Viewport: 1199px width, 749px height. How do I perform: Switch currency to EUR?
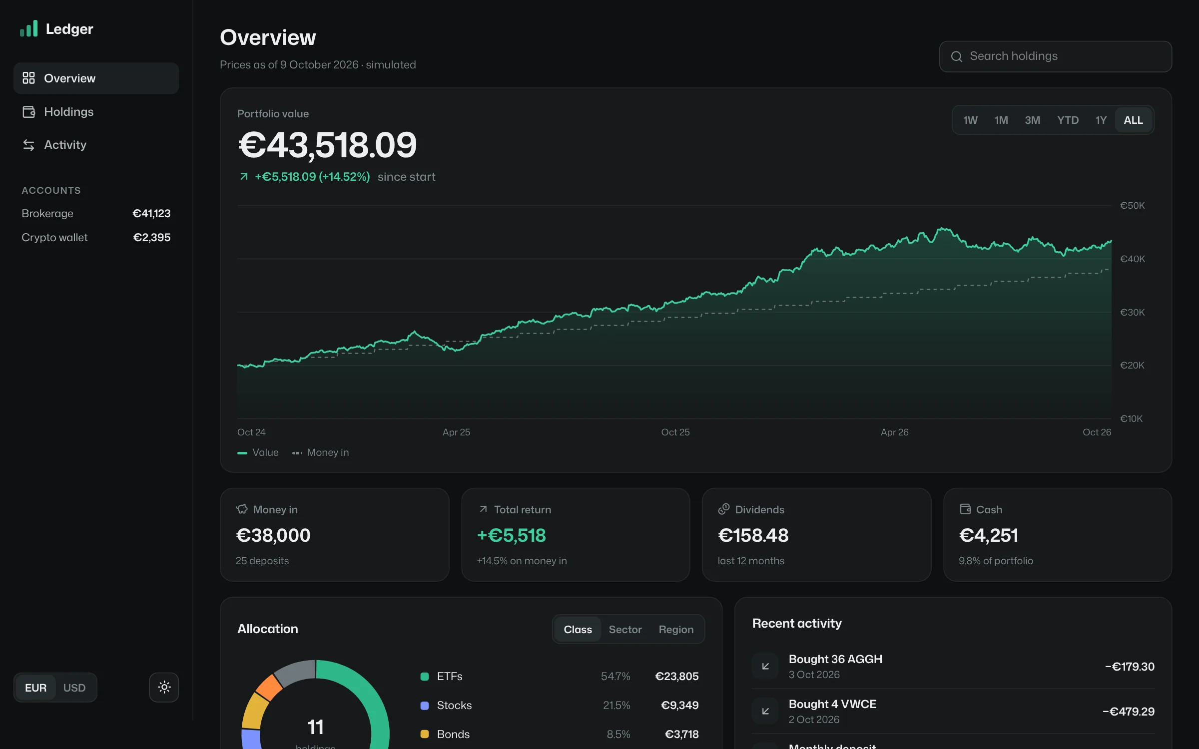[x=35, y=688]
